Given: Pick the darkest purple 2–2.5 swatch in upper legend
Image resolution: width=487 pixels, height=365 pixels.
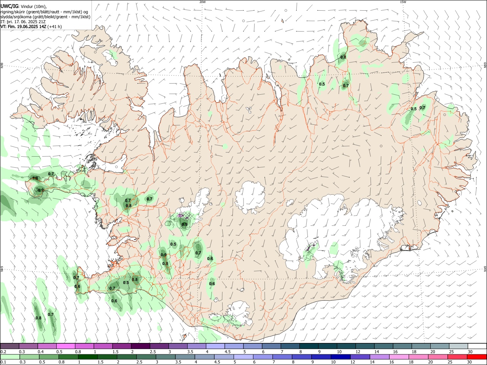Looking at the screenshot, I should [140, 346].
